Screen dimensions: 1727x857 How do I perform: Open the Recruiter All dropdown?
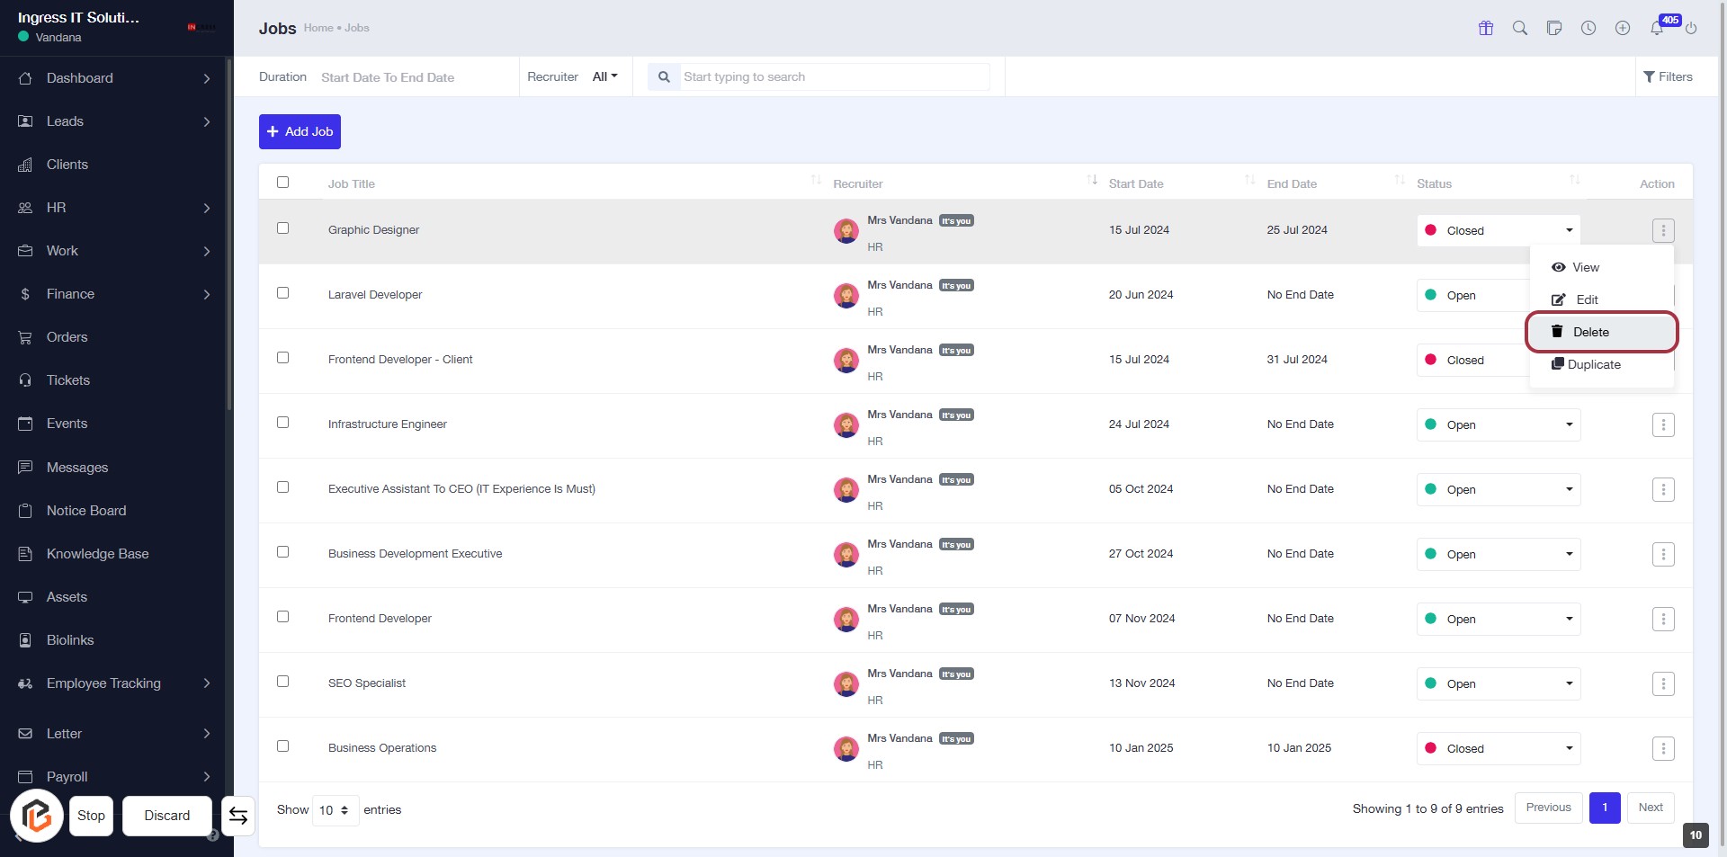(604, 77)
